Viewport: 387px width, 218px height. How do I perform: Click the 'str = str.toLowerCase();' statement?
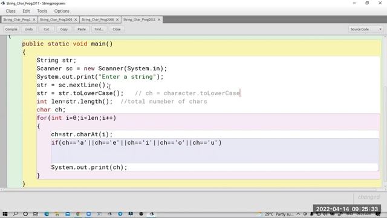click(80, 93)
